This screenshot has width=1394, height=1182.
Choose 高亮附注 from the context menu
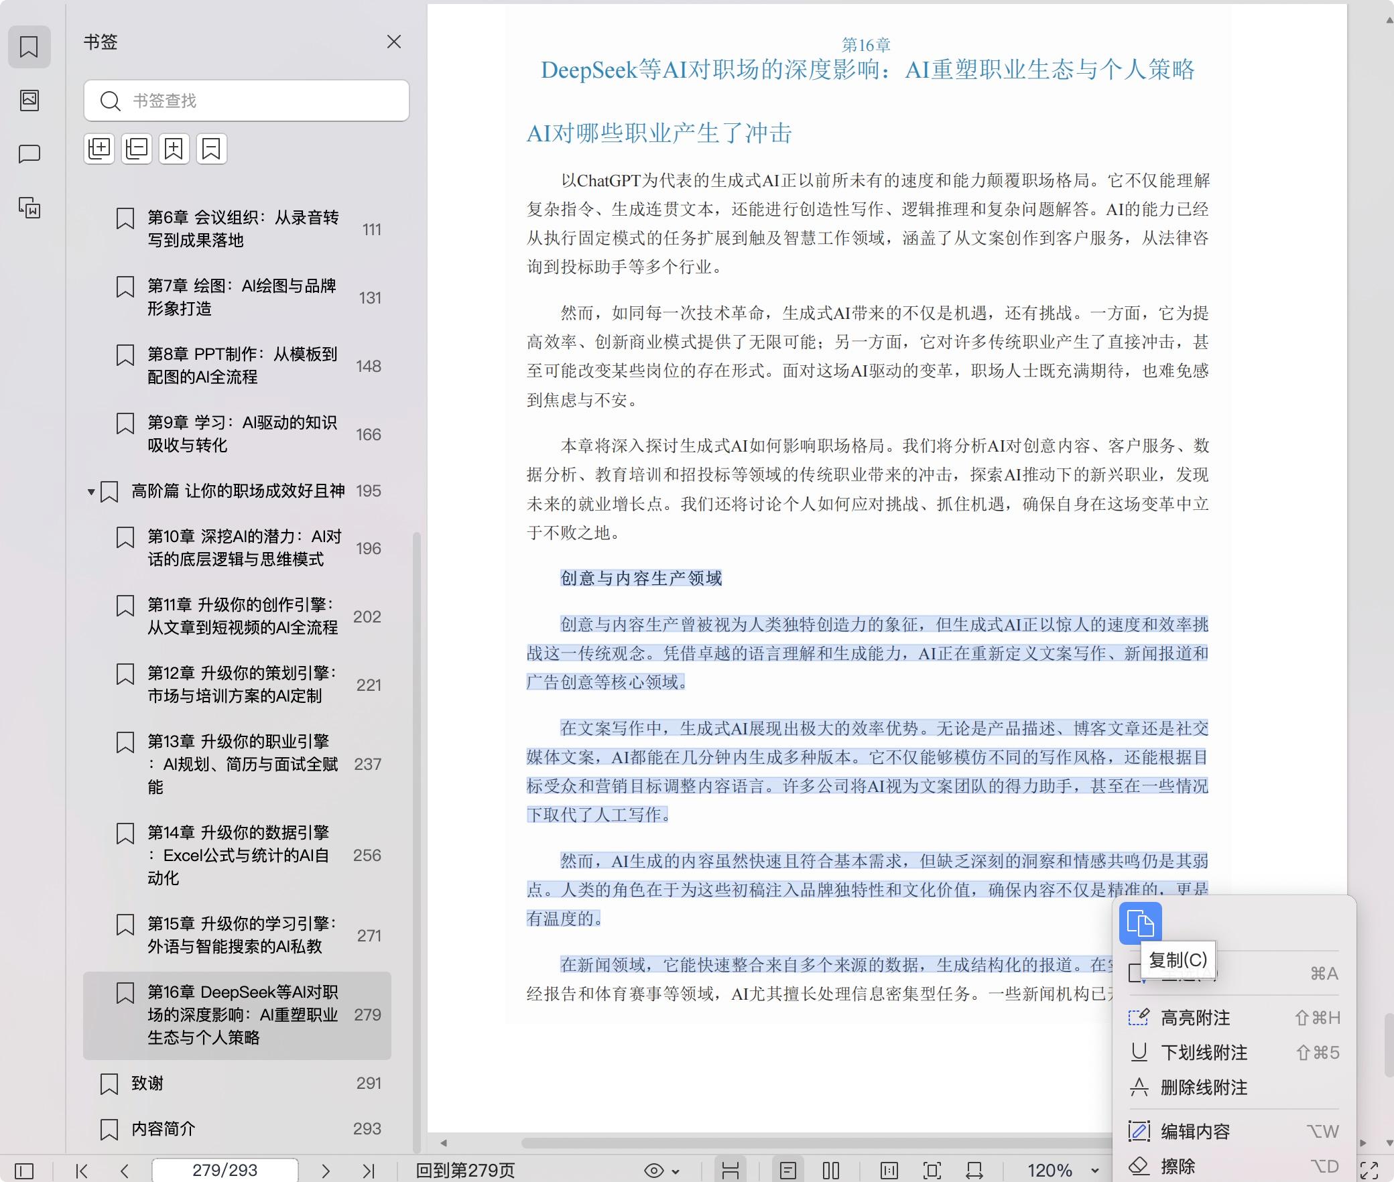1200,1017
